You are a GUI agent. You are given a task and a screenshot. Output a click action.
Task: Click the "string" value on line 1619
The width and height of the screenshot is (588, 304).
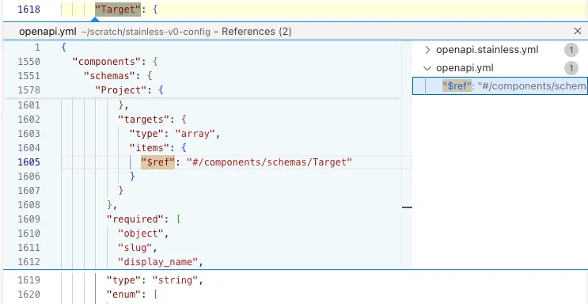[175, 280]
